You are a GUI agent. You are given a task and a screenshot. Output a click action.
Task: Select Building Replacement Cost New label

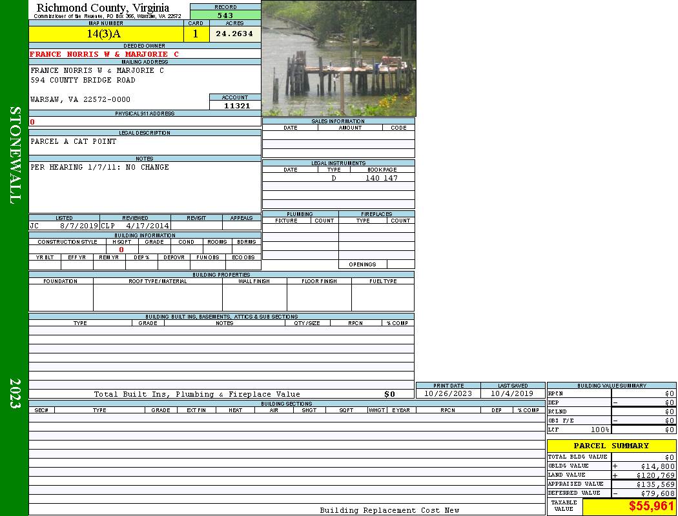[389, 510]
